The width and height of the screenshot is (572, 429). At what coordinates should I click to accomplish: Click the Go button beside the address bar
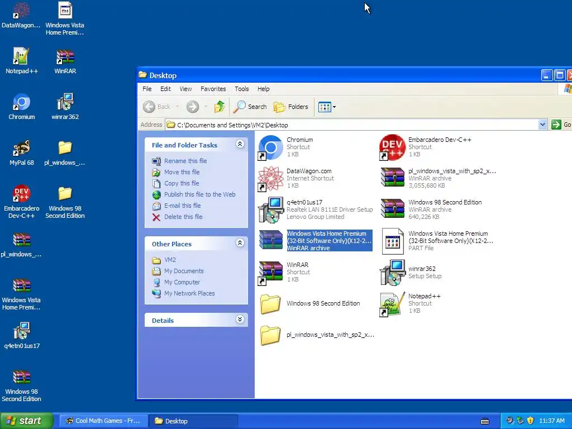pyautogui.click(x=561, y=125)
